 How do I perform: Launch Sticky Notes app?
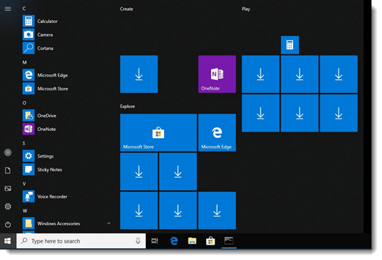(x=42, y=170)
